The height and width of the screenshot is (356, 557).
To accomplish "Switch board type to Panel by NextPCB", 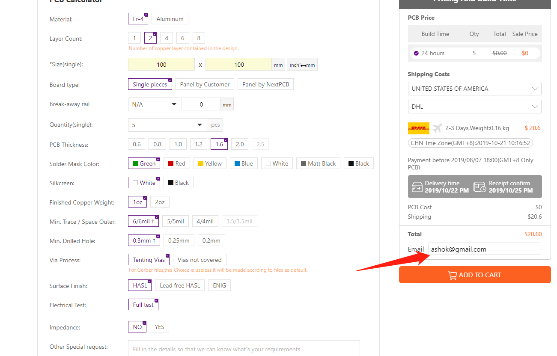I will [x=265, y=84].
